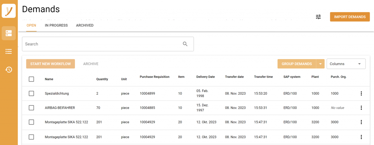The width and height of the screenshot is (374, 145).
Task: Click the Plant column header
Action: [x=315, y=77]
